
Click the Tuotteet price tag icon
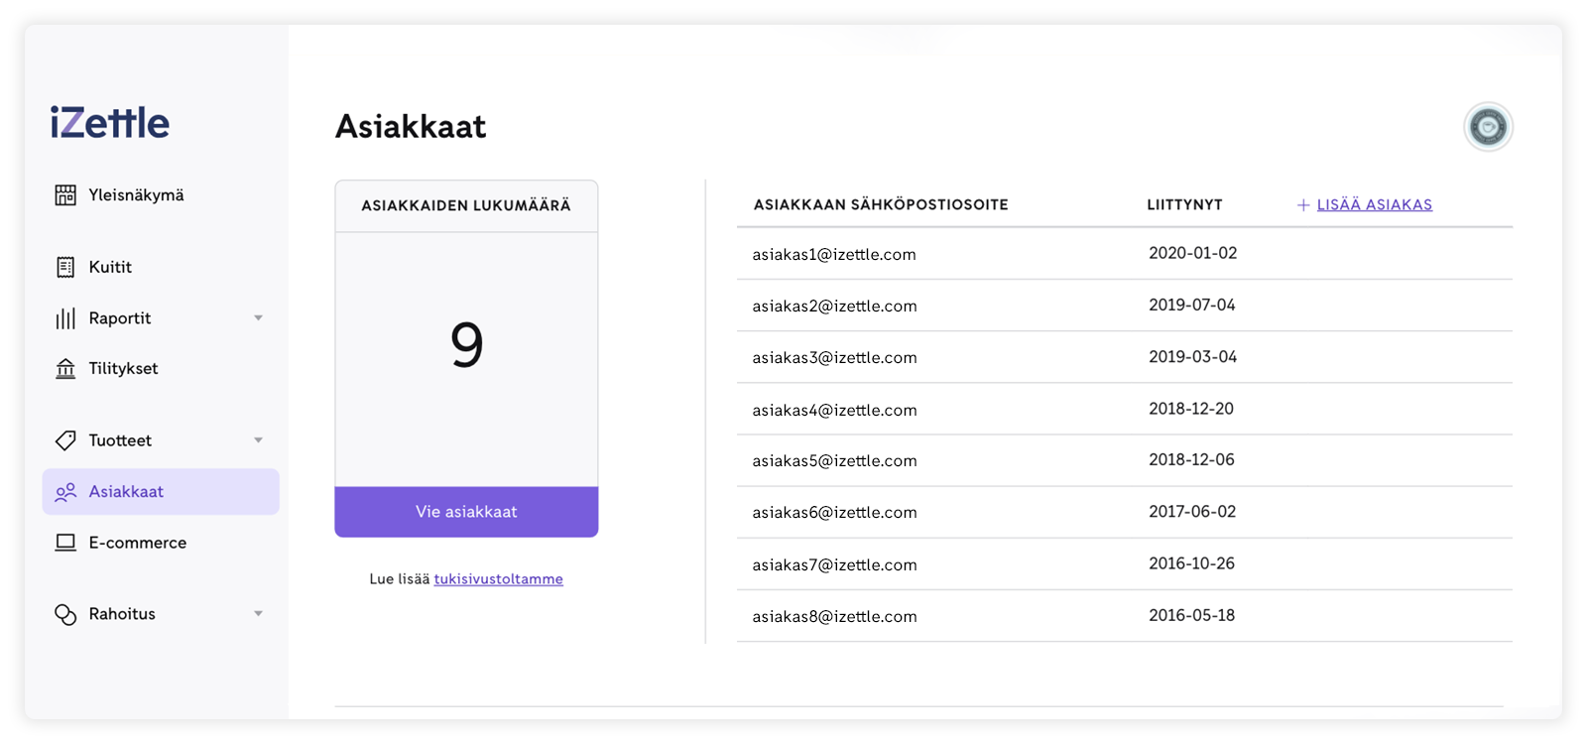65,440
